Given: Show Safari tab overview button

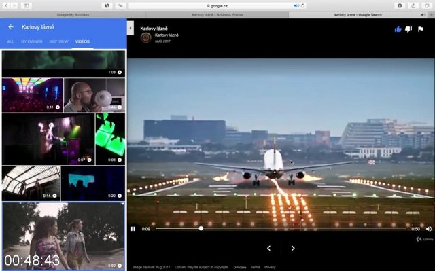Looking at the screenshot, I should 427,5.
